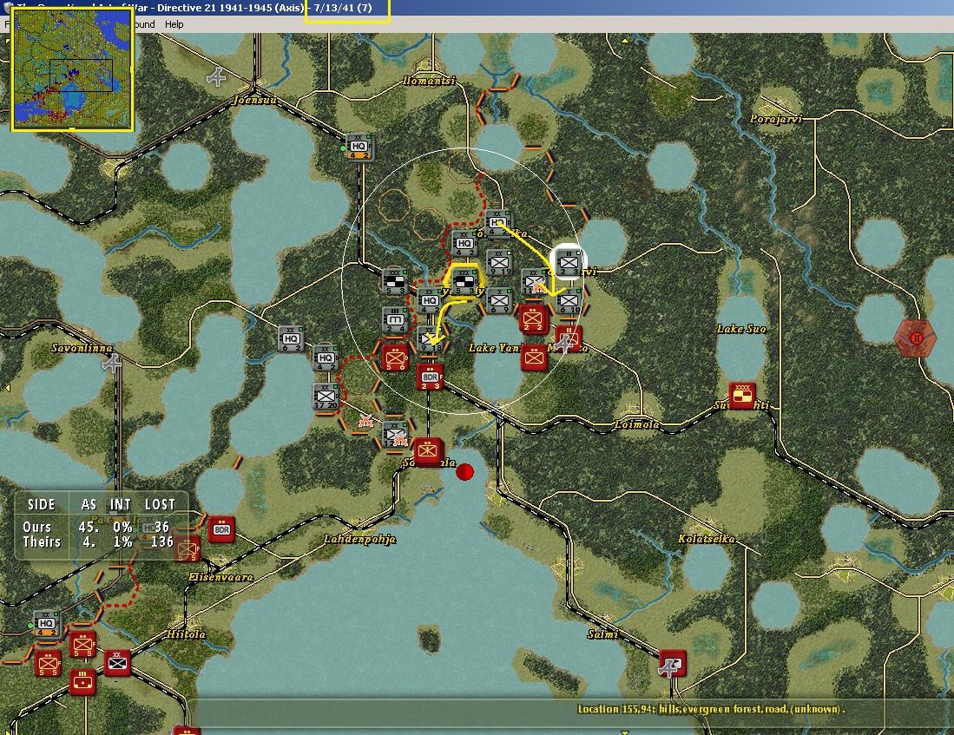Click the crossed-swords battle marker on the empty hex

click(365, 421)
